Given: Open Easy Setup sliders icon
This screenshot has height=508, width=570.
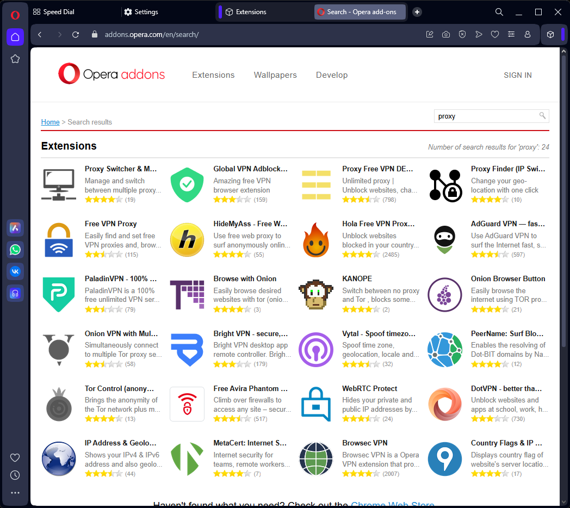Looking at the screenshot, I should point(511,35).
